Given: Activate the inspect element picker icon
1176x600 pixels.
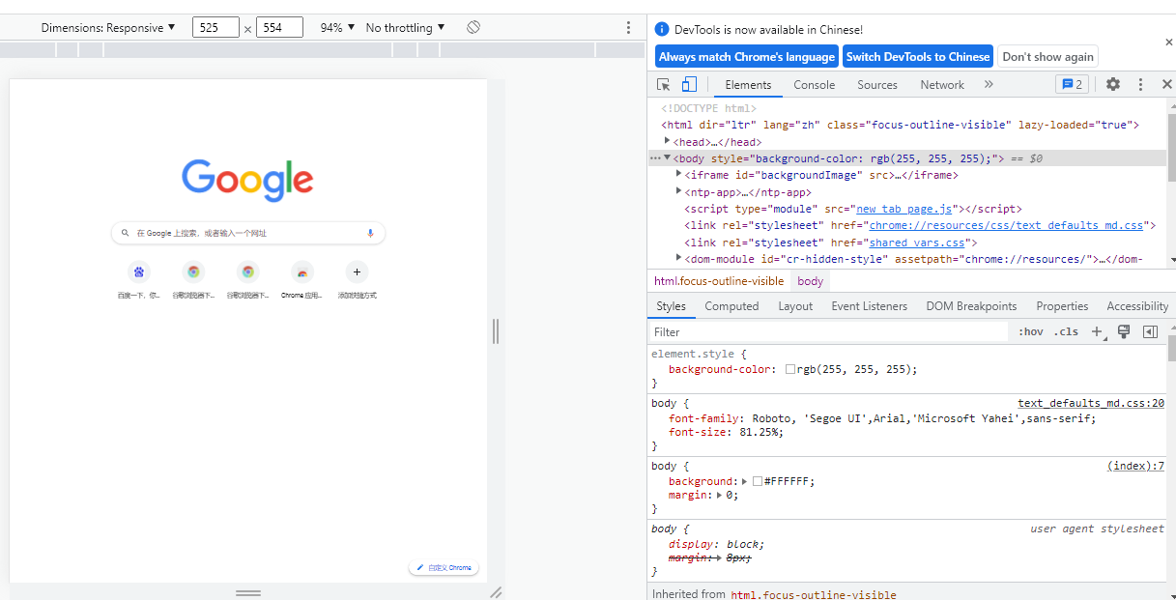Looking at the screenshot, I should (664, 85).
